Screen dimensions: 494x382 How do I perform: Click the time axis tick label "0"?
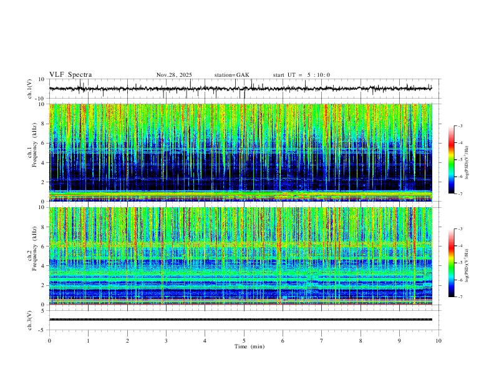[x=49, y=341]
